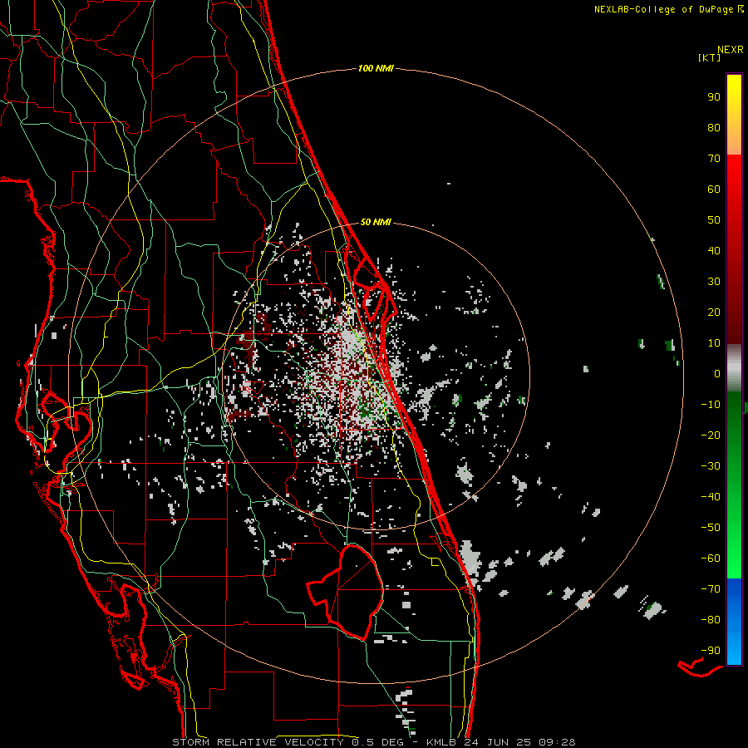748x748 pixels.
Task: Click the positive 30 scale label
Action: (714, 282)
